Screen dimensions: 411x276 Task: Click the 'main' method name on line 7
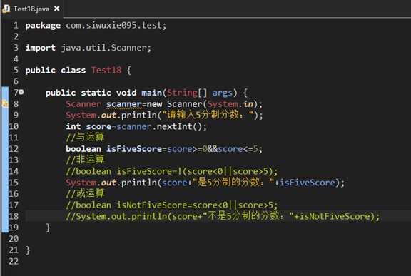pos(152,93)
